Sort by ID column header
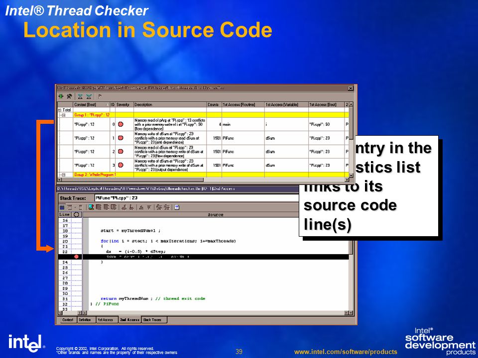The height and width of the screenshot is (358, 478). [113, 104]
